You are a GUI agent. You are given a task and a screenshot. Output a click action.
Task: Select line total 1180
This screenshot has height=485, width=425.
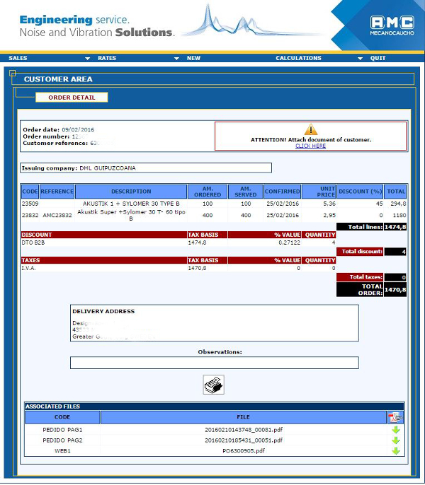click(x=399, y=215)
